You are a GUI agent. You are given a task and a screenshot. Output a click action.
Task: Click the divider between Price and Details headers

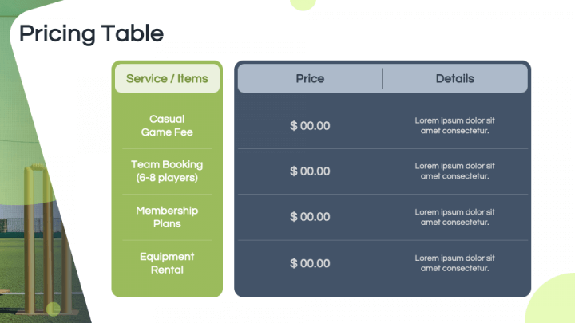pyautogui.click(x=383, y=78)
